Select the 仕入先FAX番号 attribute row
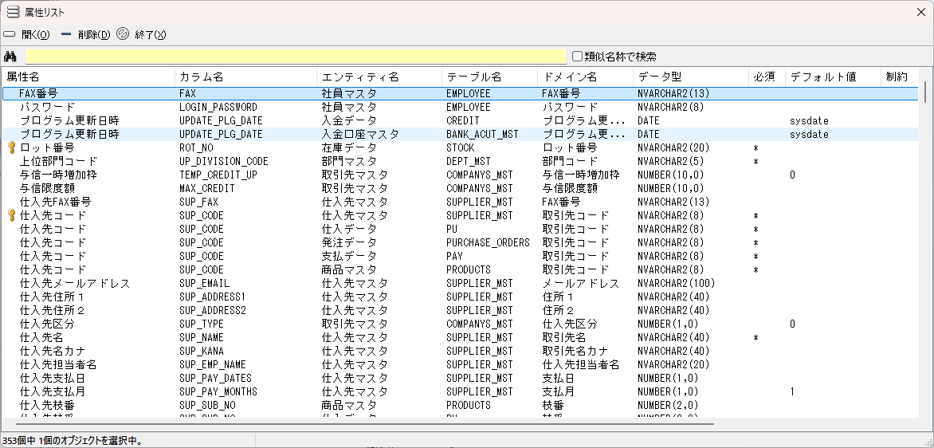Image resolution: width=934 pixels, height=448 pixels. tap(461, 202)
